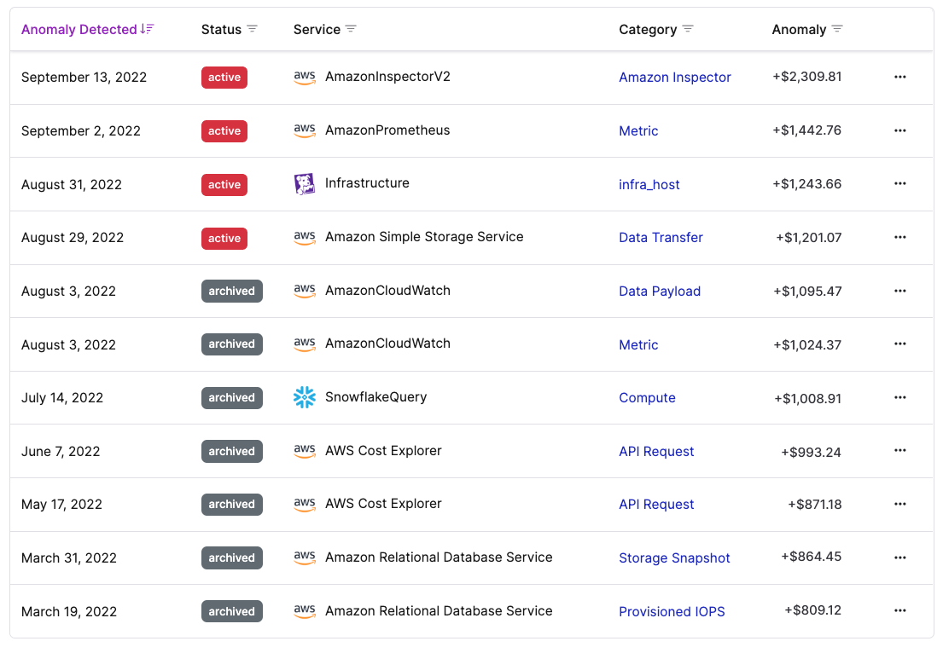Open the Anomaly column filter icon

[x=837, y=29]
